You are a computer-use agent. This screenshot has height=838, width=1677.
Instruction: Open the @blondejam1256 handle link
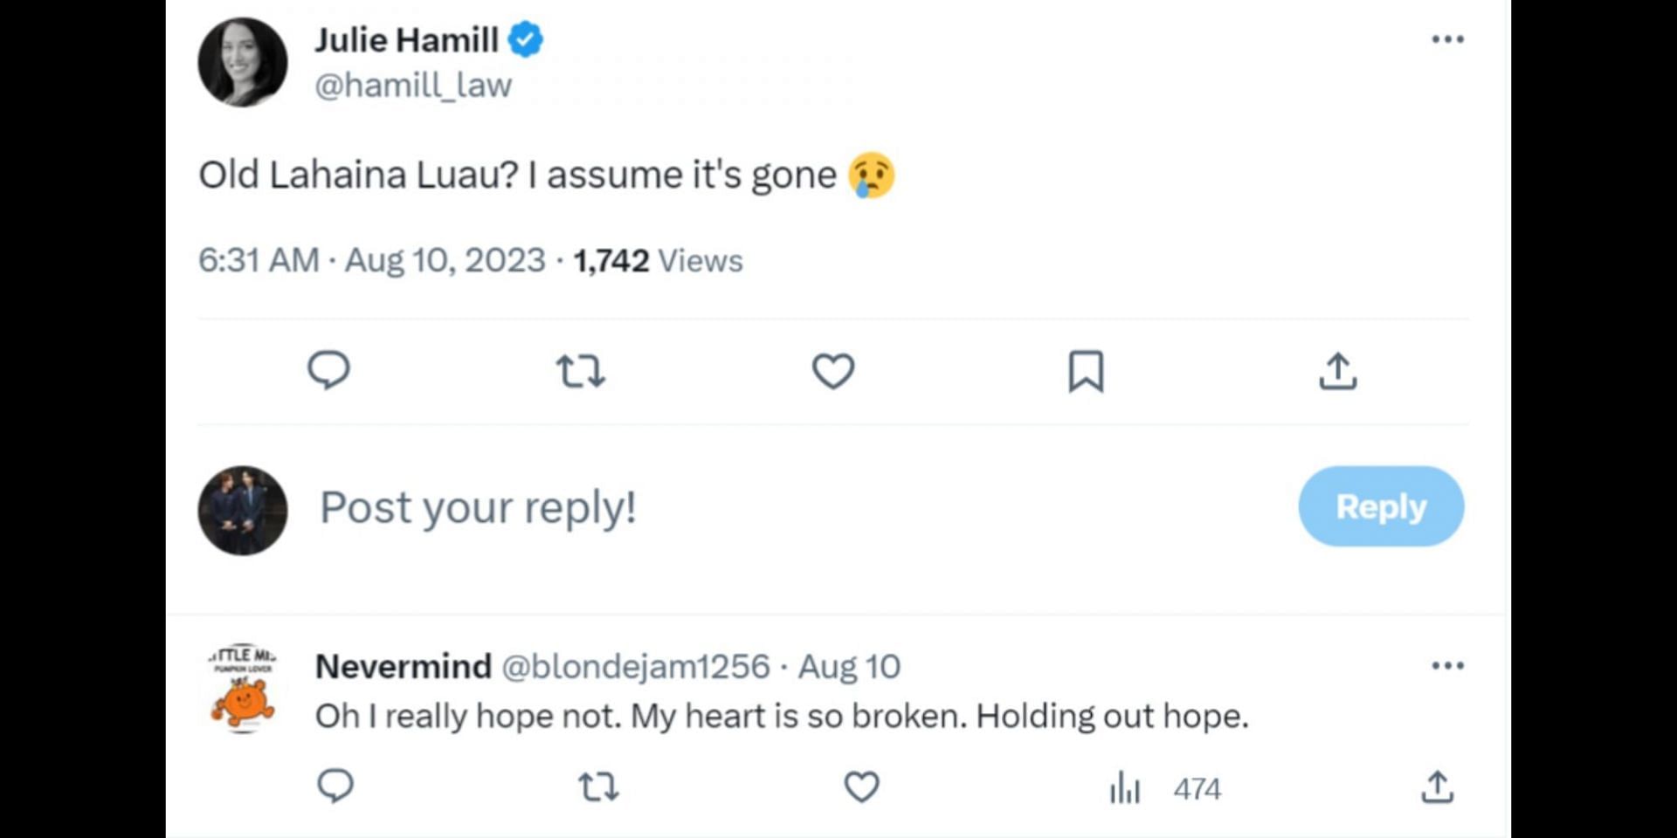coord(636,667)
